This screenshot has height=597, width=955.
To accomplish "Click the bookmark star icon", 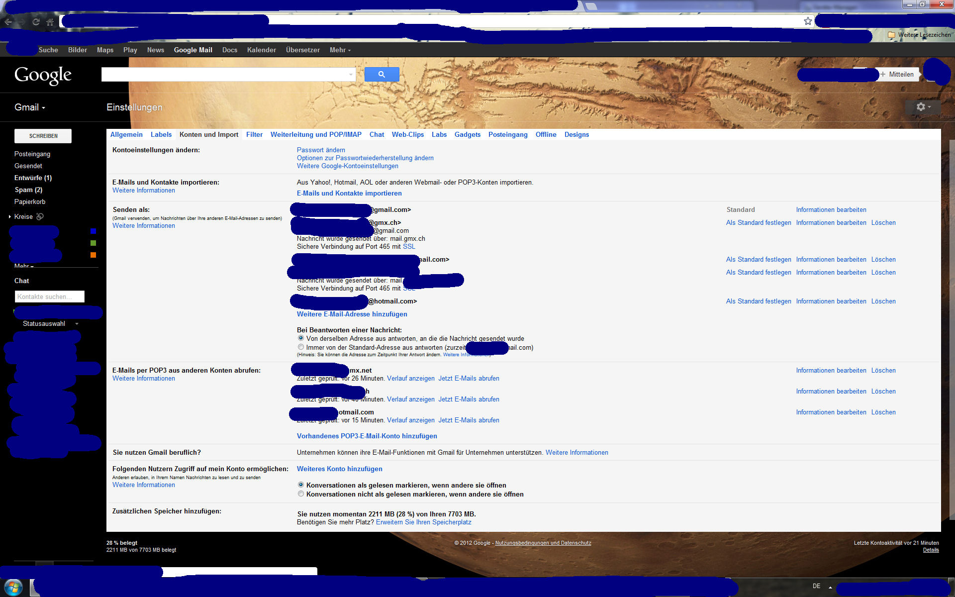I will [808, 21].
